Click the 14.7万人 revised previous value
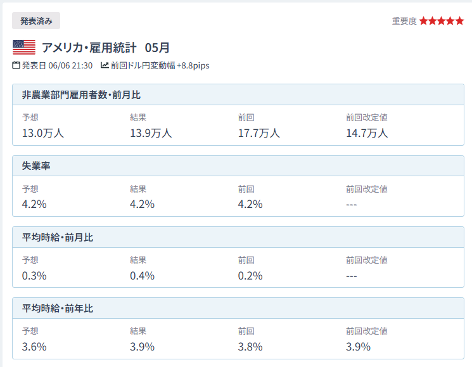Viewport: 472px width, 367px height. tap(367, 133)
